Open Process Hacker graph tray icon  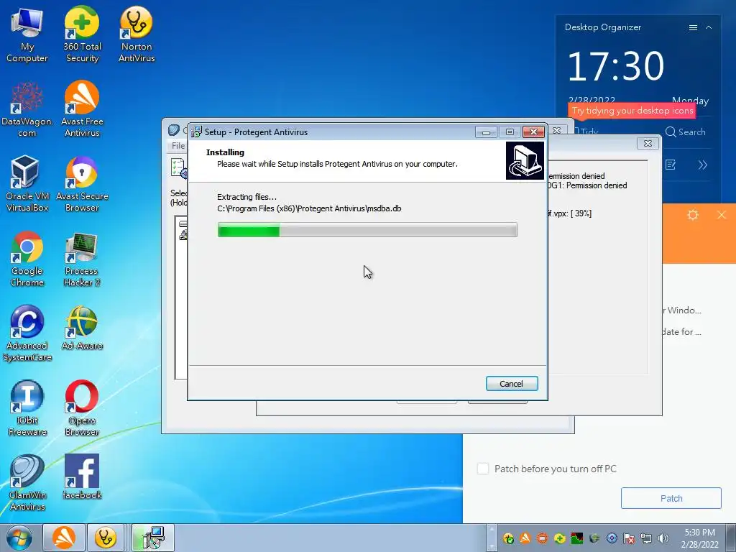[x=577, y=538]
